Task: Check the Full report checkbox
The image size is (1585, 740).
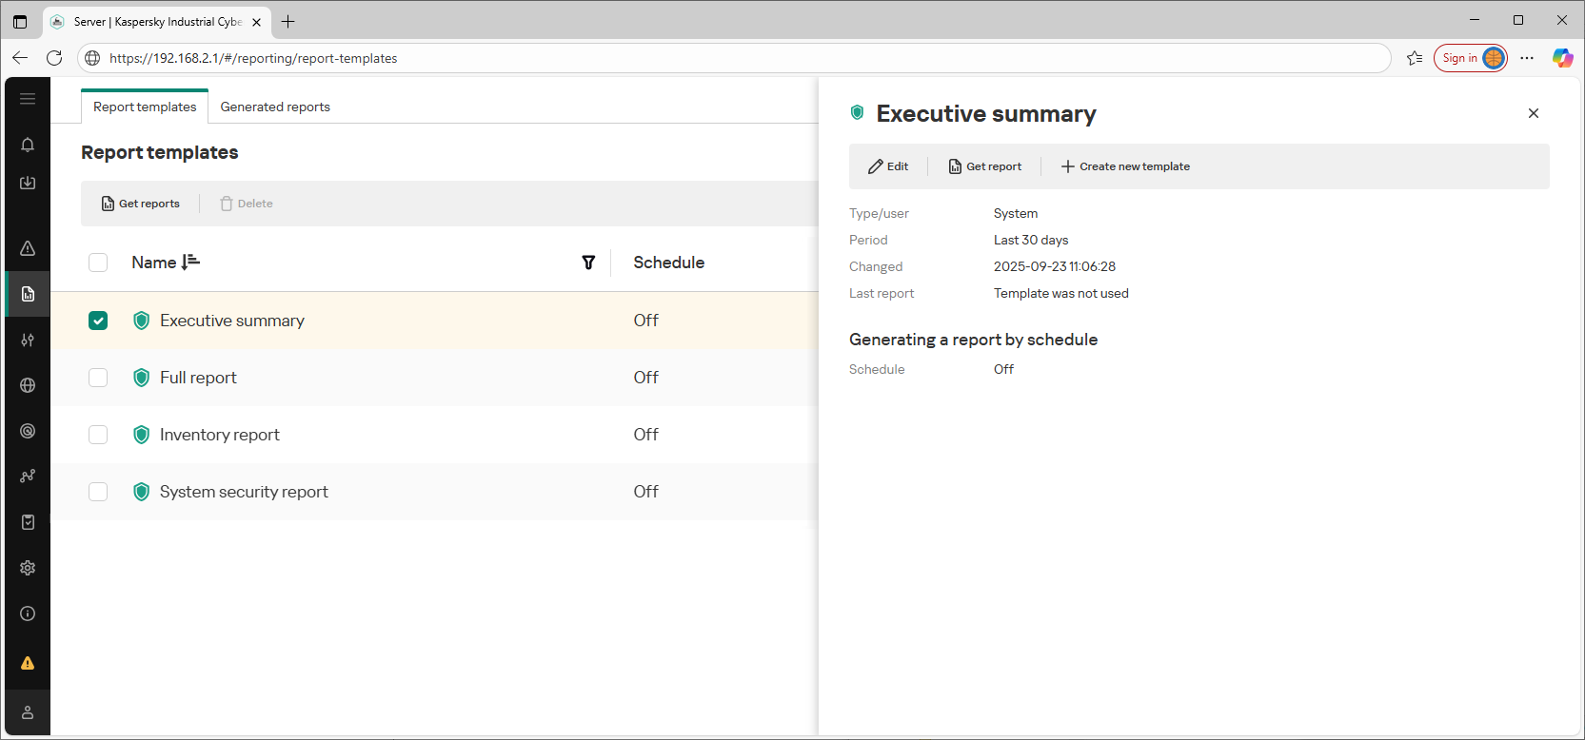Action: tap(98, 378)
